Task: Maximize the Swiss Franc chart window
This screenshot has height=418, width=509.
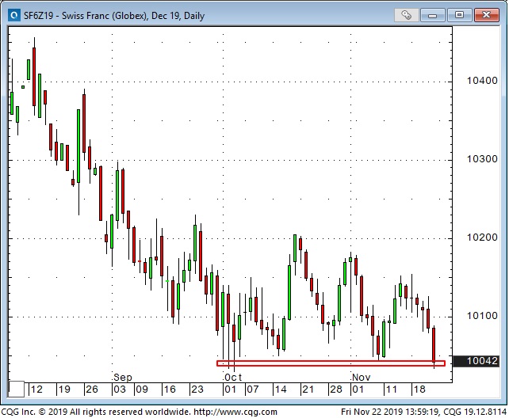Action: point(459,14)
